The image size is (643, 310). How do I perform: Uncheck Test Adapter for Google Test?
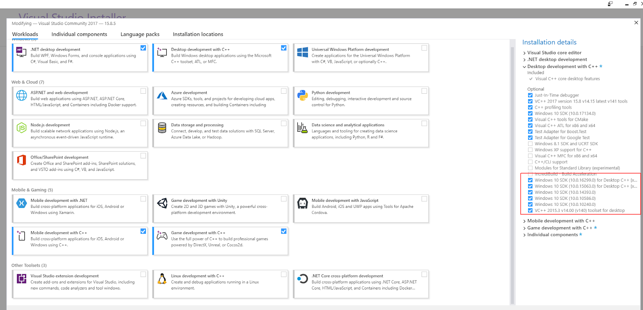[530, 138]
